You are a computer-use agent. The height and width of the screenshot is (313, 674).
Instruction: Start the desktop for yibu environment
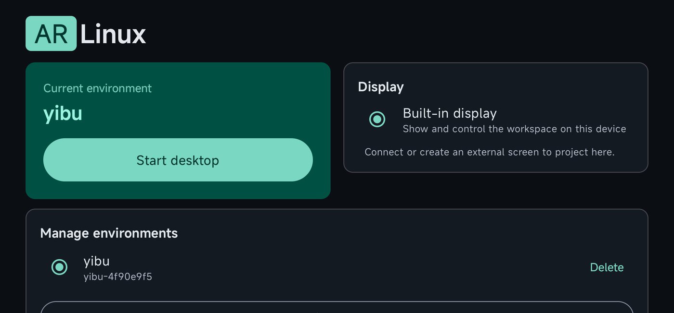coord(178,160)
